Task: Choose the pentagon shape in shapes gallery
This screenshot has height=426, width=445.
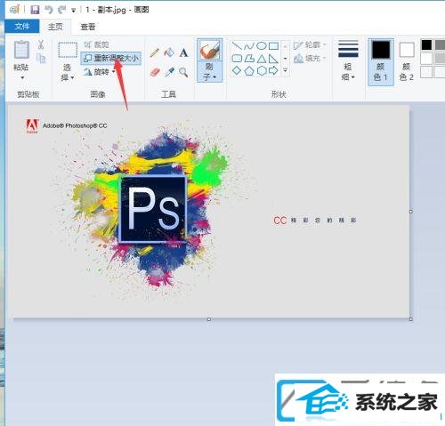Action: tap(248, 71)
